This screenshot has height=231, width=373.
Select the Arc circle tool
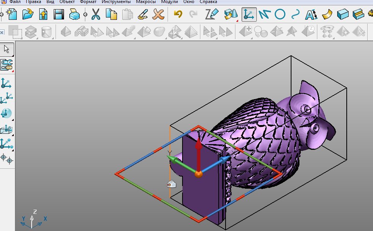click(x=280, y=14)
